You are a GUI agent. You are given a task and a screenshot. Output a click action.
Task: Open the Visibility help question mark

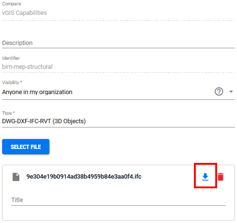click(219, 92)
